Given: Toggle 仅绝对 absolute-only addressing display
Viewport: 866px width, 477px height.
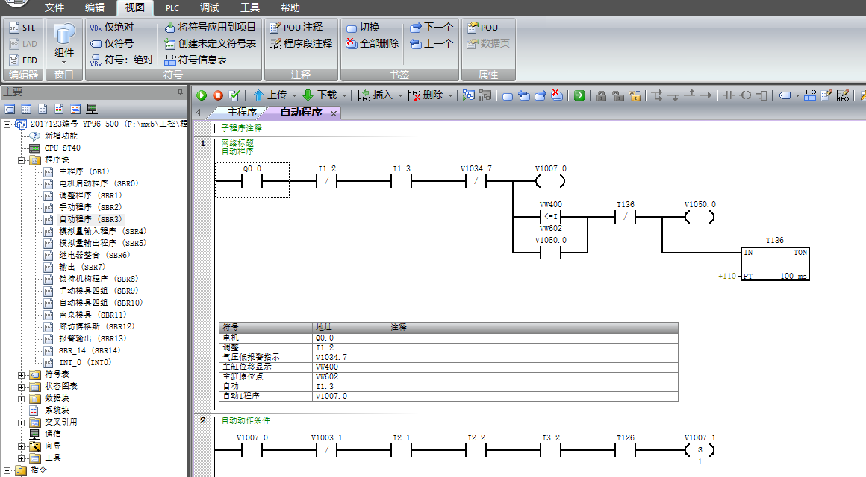Looking at the screenshot, I should click(x=96, y=28).
